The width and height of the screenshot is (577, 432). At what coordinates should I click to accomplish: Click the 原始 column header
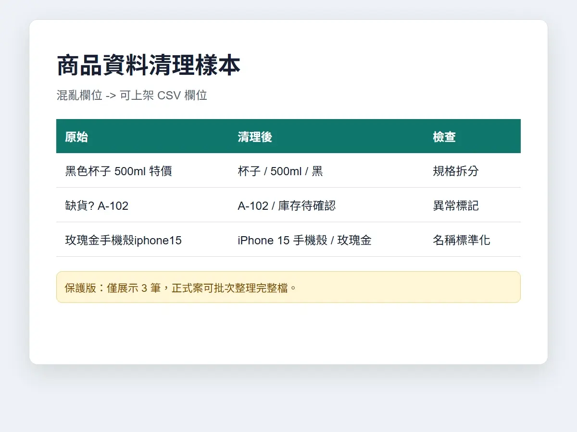tap(142, 136)
